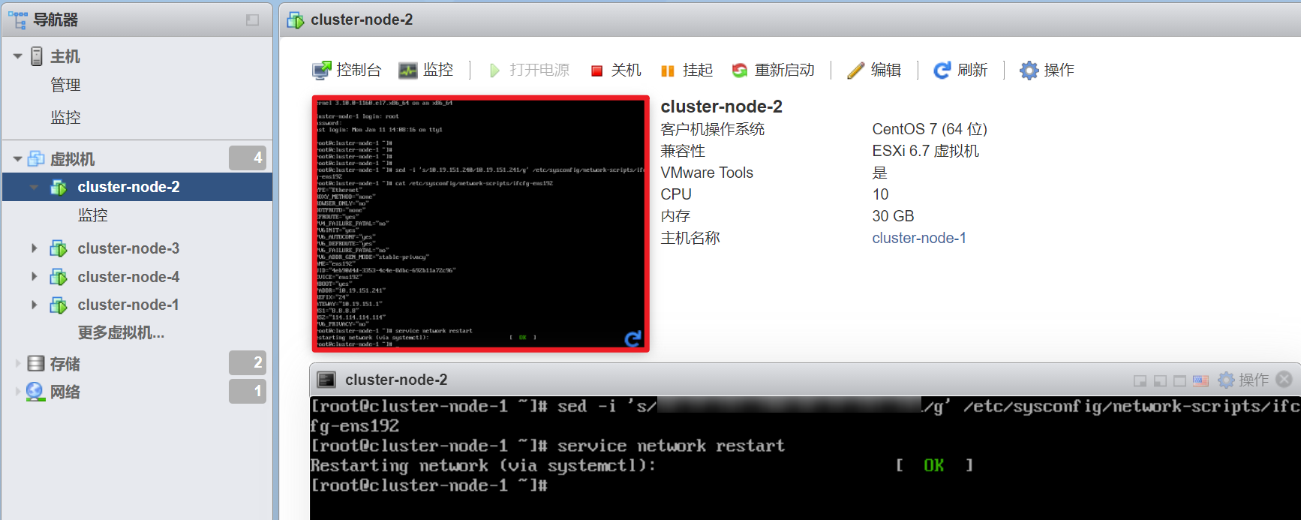Click the console window title icon
The width and height of the screenshot is (1301, 520).
[326, 380]
